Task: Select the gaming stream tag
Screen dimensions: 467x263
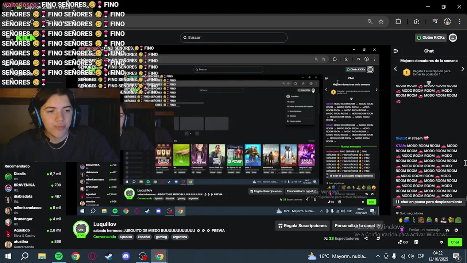Action: pos(161,237)
